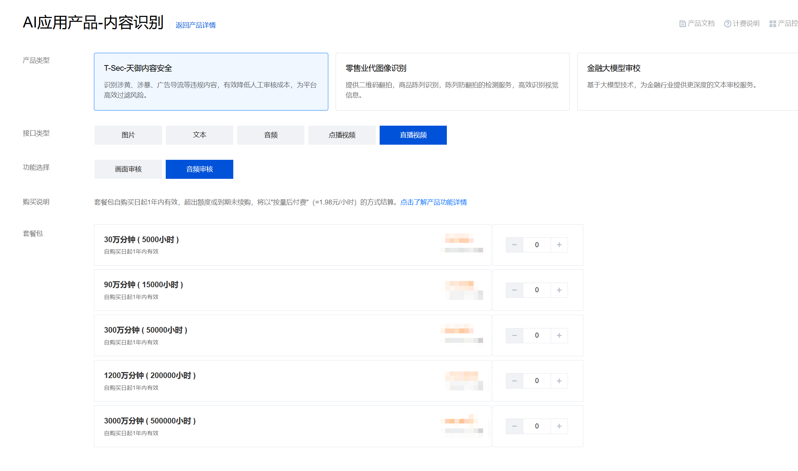Increase quantity of 3000万分钟 package
The width and height of the screenshot is (798, 471).
559,426
